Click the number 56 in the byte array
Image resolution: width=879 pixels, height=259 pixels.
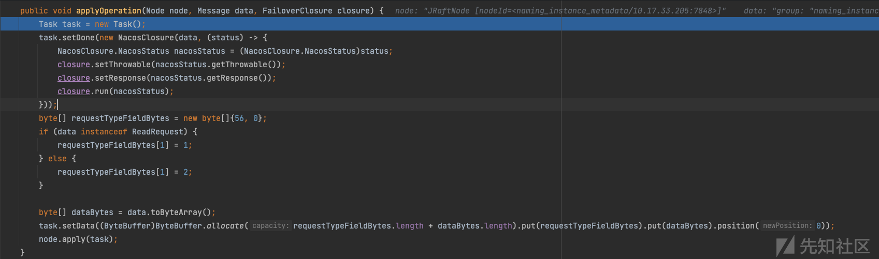point(239,118)
